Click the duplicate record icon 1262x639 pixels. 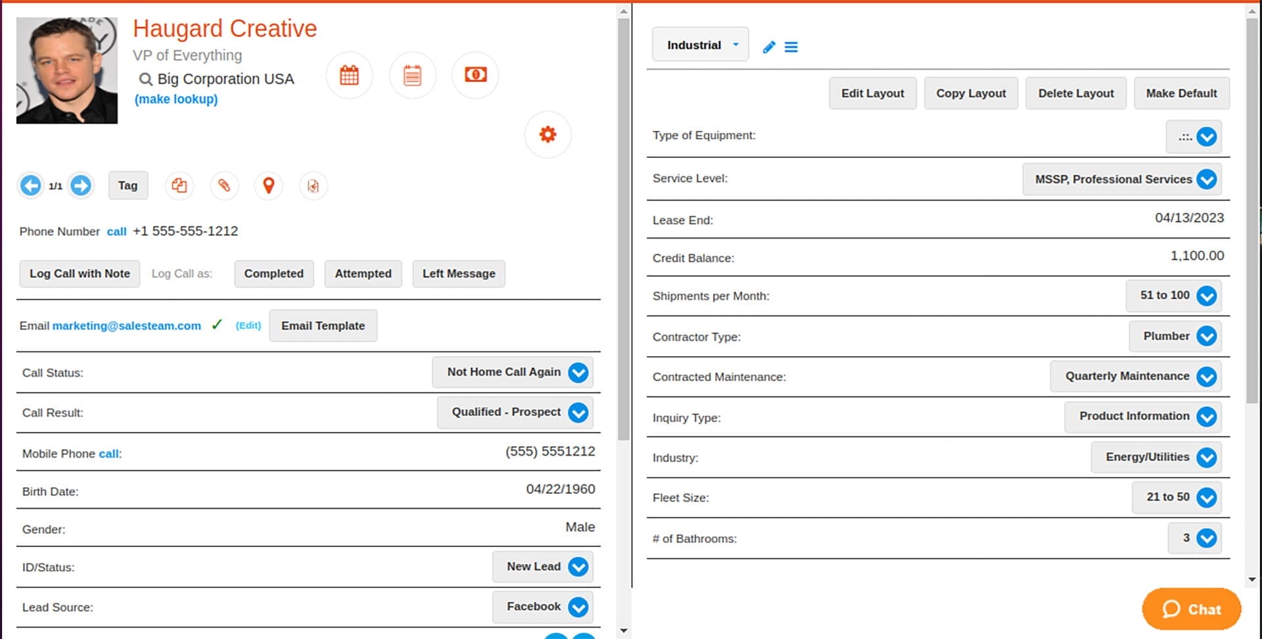(179, 186)
